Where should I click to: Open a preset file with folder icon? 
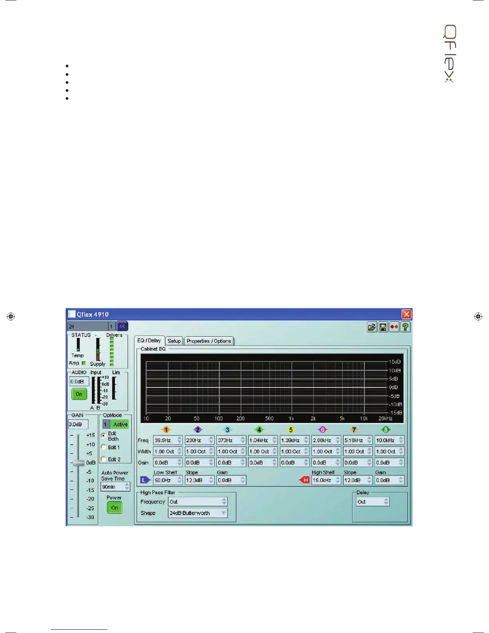click(x=372, y=327)
